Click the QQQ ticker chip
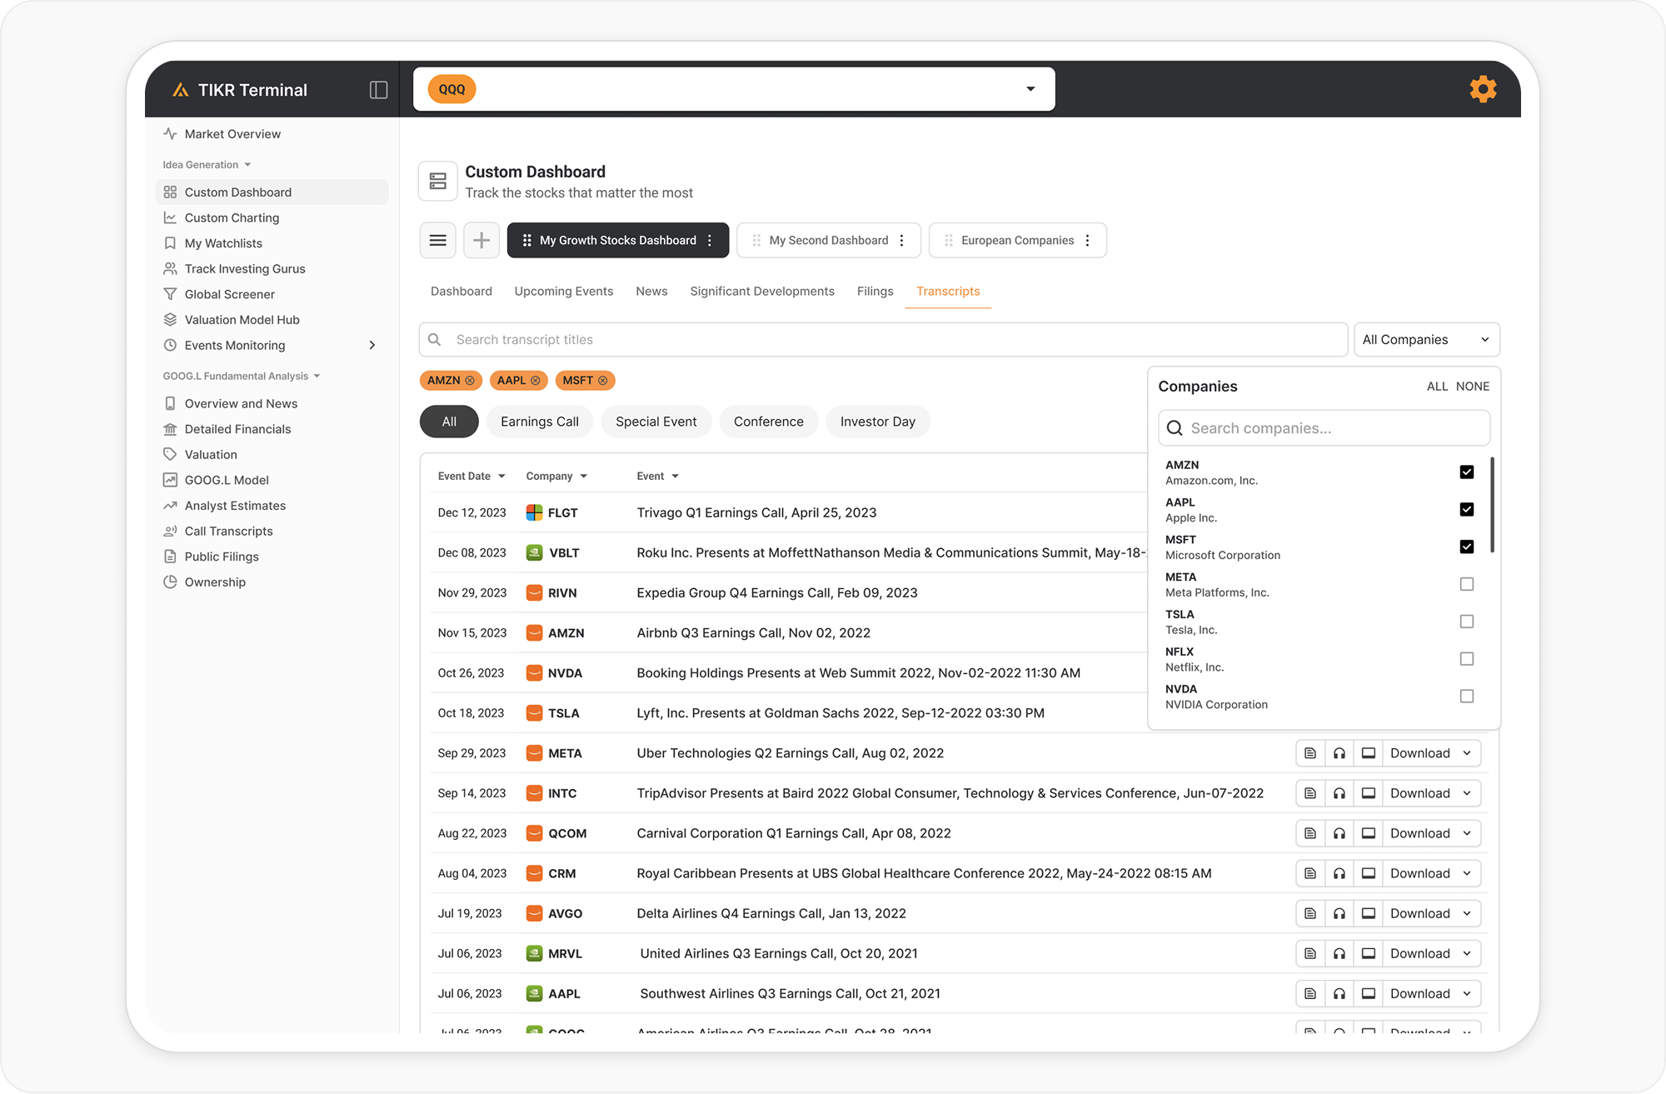The image size is (1666, 1094). tap(451, 89)
